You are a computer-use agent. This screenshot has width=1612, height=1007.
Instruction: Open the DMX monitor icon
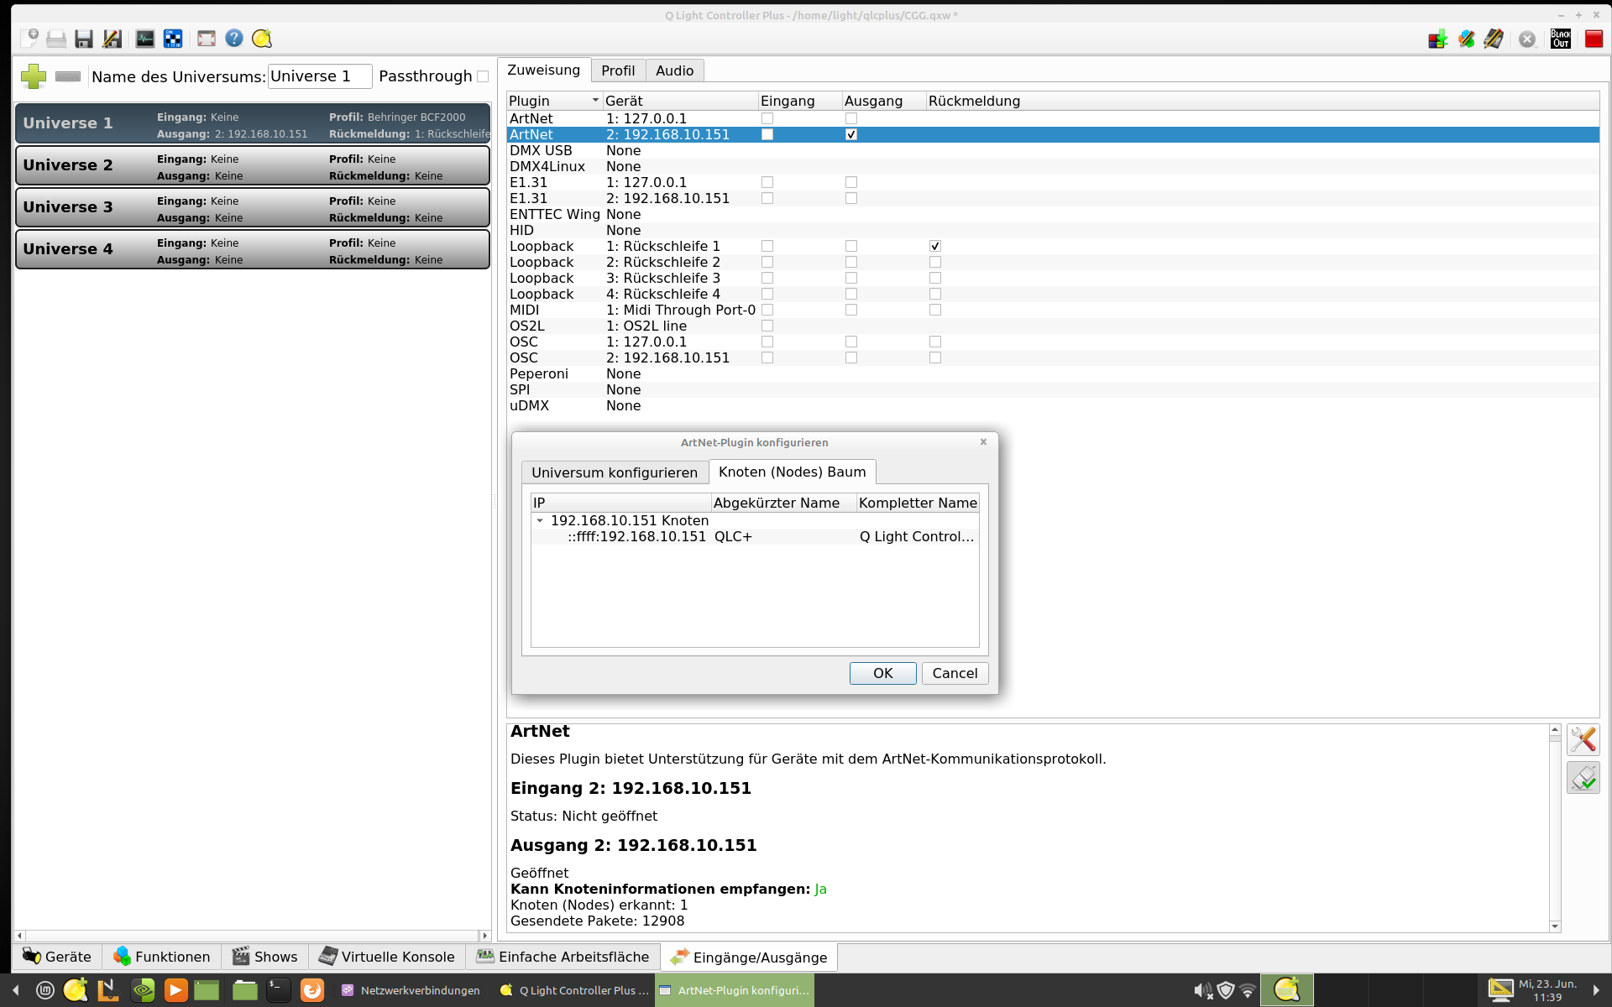point(145,39)
